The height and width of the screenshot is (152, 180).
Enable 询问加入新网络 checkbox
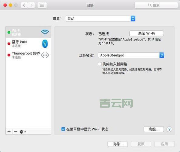[100, 64]
